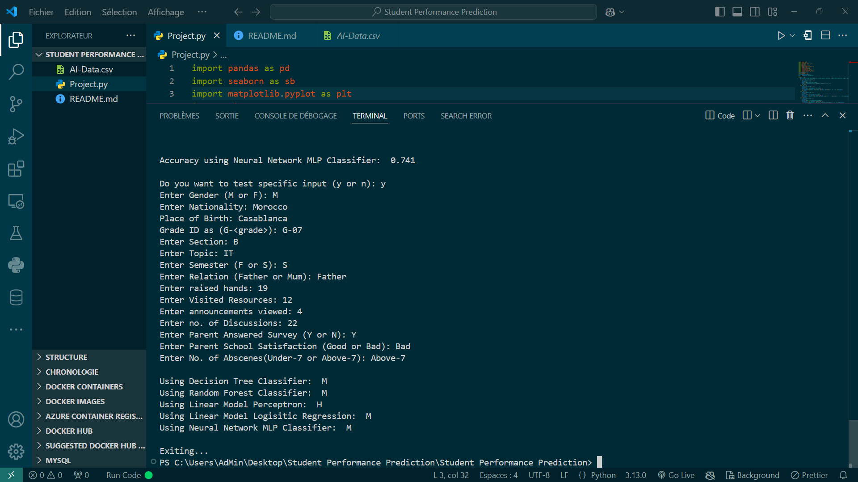Maximize the panel with chevron up
The image size is (858, 482).
pos(825,115)
